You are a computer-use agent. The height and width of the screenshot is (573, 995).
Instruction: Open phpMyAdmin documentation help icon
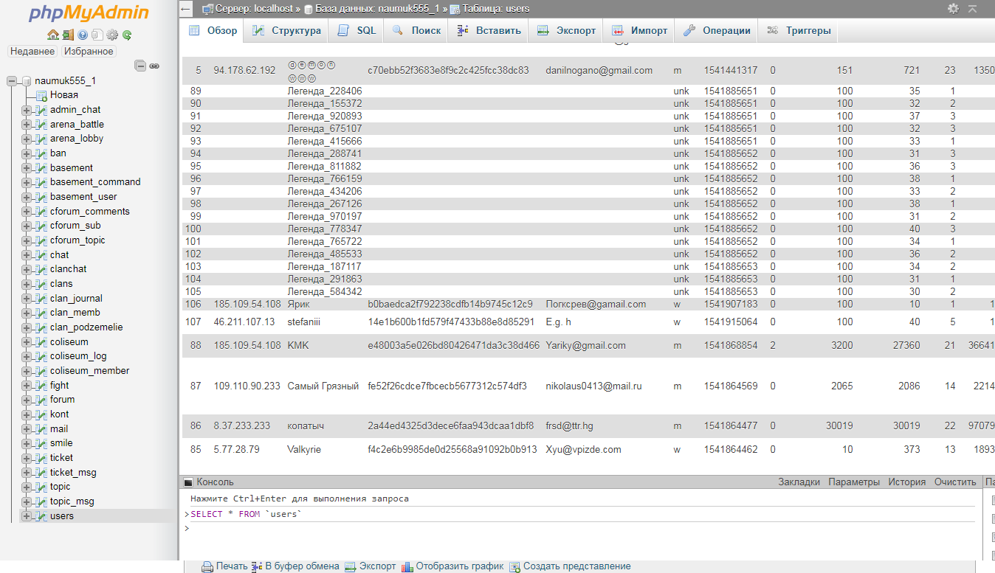pyautogui.click(x=83, y=35)
